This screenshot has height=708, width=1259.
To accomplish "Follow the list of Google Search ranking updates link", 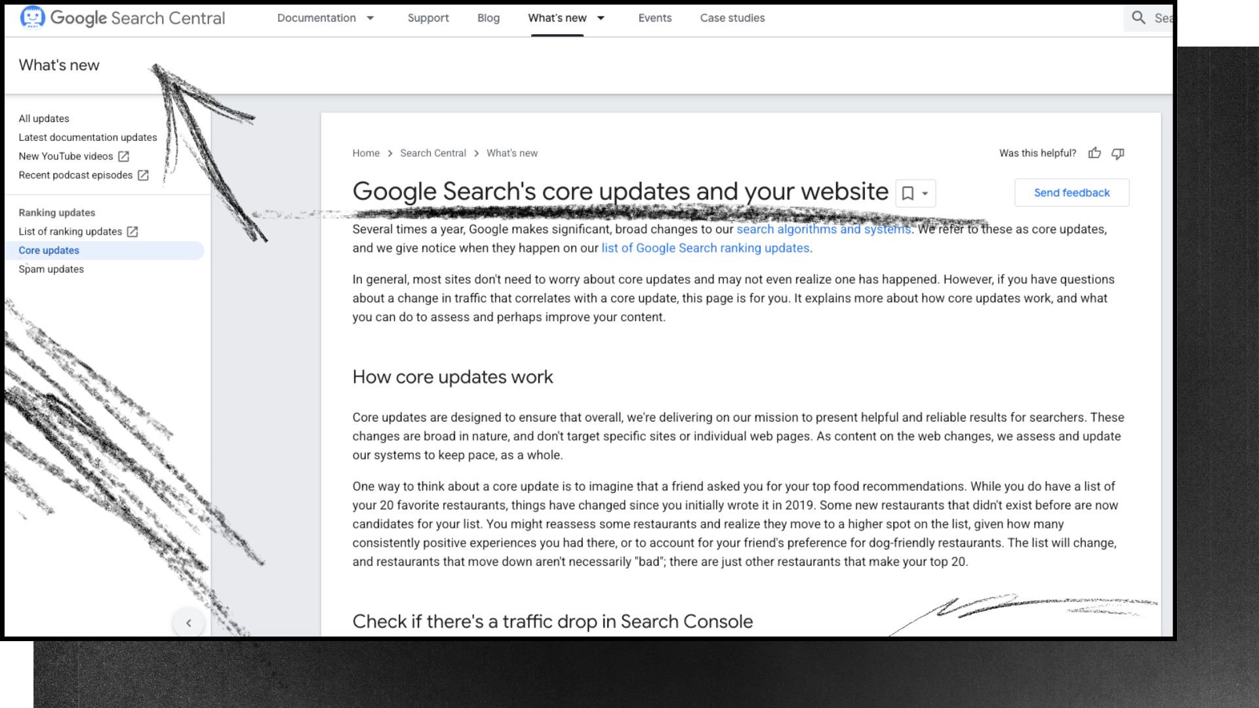I will 706,248.
